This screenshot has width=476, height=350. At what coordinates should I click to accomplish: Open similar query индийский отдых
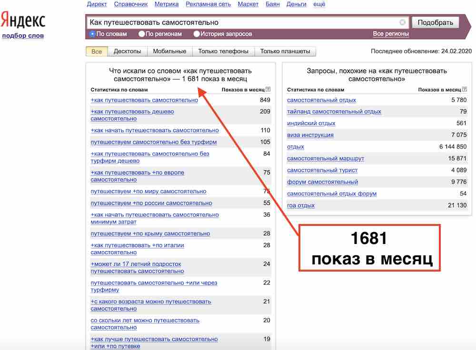coord(311,123)
